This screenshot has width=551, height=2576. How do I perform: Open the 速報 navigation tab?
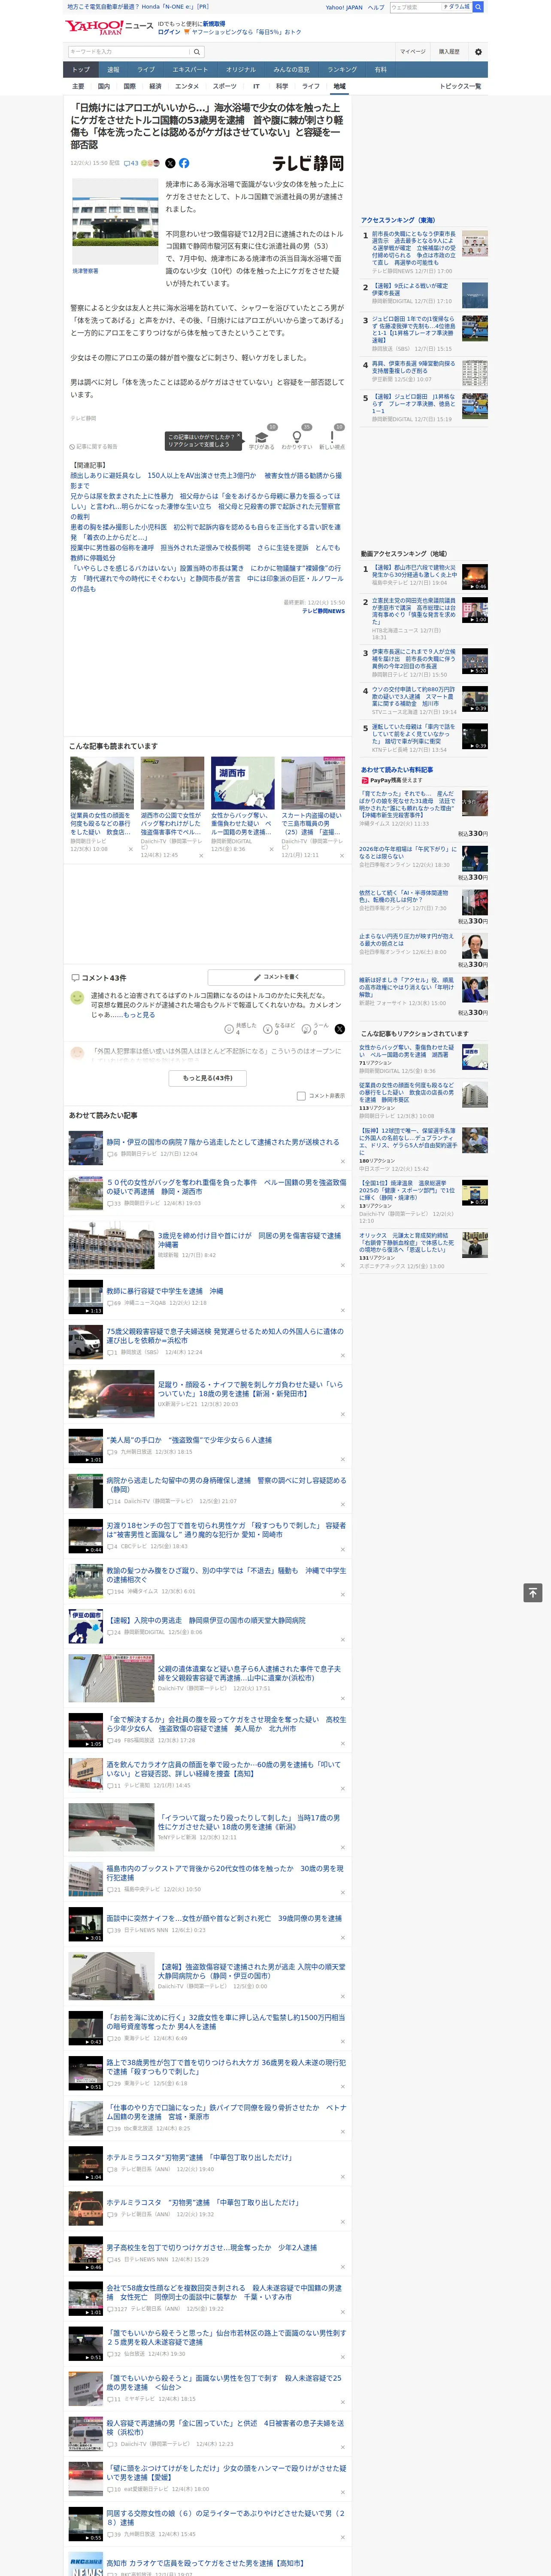coord(113,70)
